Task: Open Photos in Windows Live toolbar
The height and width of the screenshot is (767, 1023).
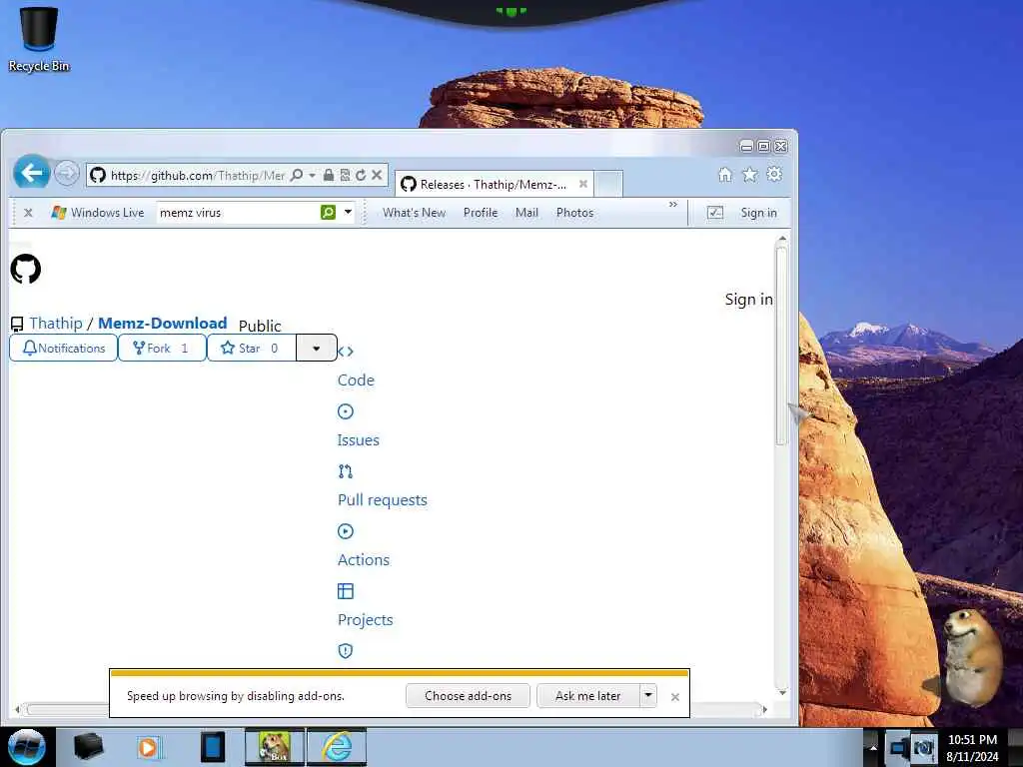Action: (x=574, y=213)
